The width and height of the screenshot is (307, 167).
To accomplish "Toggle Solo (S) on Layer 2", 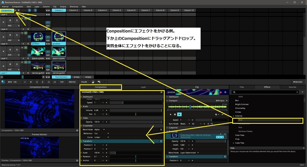I will [17, 50].
